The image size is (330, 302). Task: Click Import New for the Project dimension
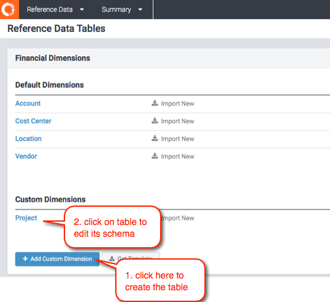[x=178, y=218]
